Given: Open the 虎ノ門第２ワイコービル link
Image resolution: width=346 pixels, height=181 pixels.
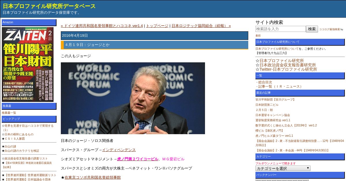Looking at the screenshot, I should click(138, 159).
